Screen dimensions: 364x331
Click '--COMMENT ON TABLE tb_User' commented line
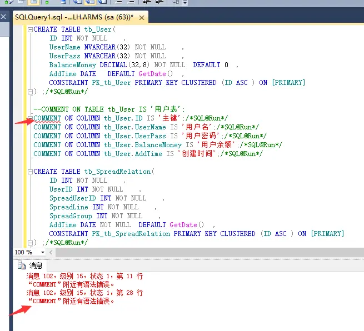click(x=109, y=109)
